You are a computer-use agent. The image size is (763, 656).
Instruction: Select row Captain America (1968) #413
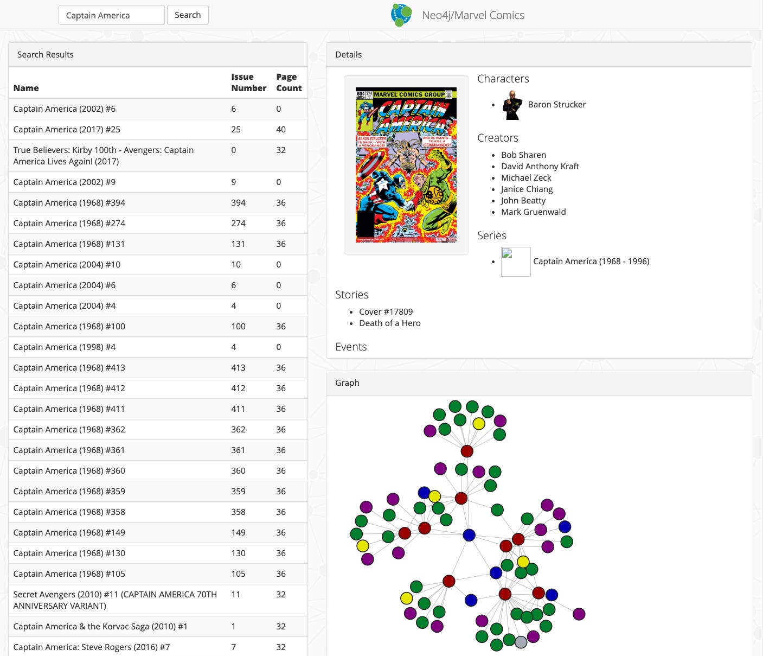tap(158, 368)
